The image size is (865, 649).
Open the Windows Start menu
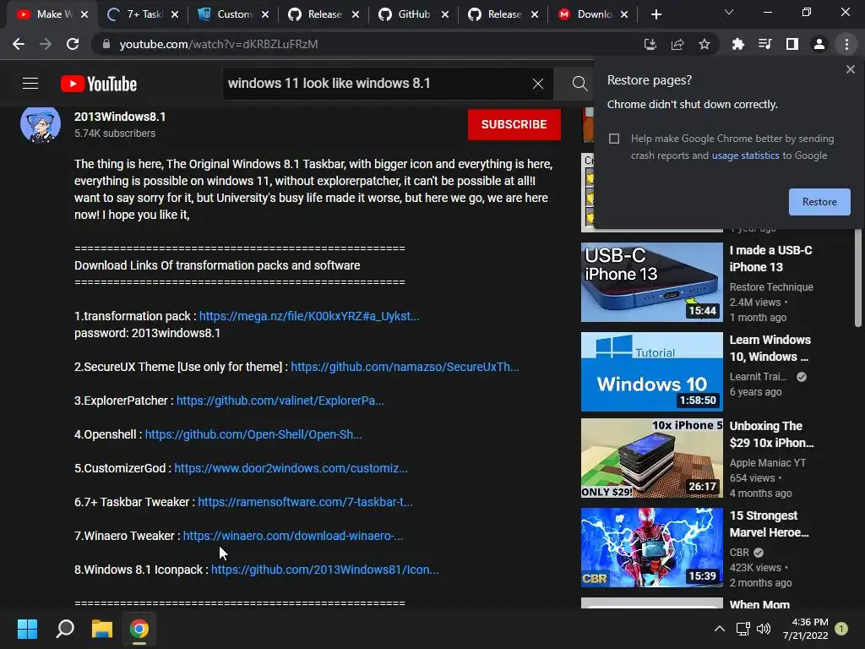click(x=27, y=629)
